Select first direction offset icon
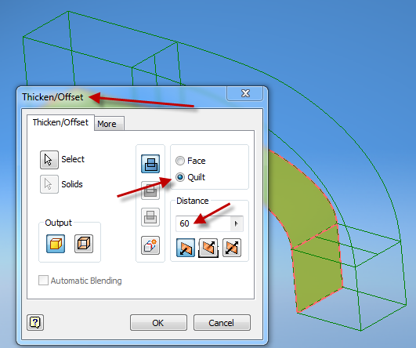This screenshot has height=348, width=416. (186, 248)
